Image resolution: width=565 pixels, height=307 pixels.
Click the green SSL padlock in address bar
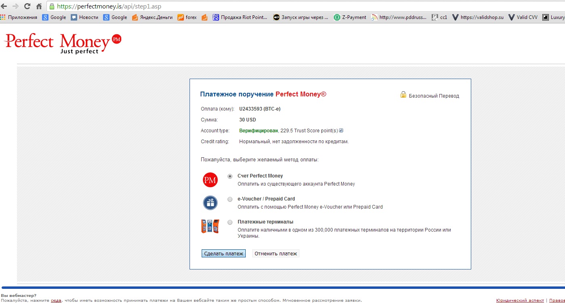[52, 6]
